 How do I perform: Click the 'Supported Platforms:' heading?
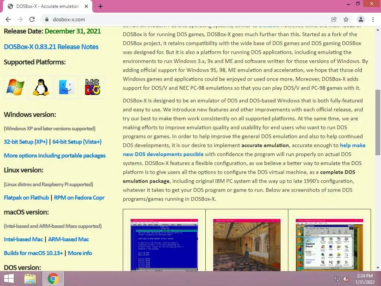[35, 62]
